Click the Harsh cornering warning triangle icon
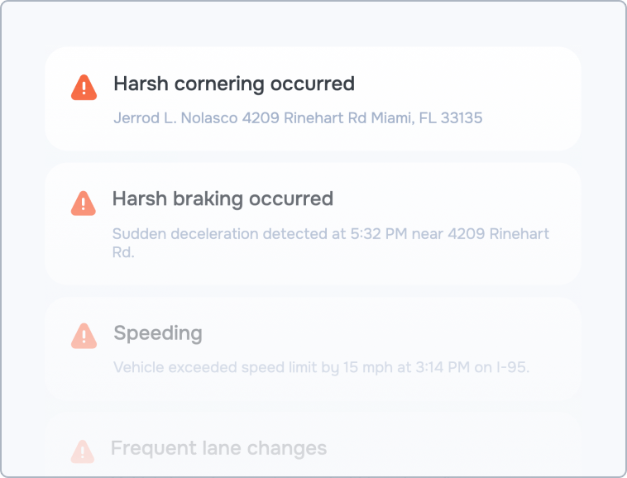 click(x=84, y=87)
